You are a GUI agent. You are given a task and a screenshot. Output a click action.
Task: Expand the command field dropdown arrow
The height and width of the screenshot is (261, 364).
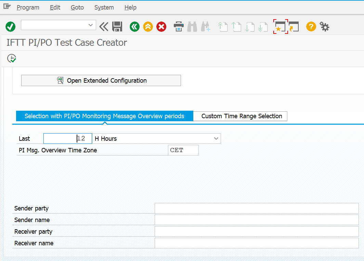[91, 25]
